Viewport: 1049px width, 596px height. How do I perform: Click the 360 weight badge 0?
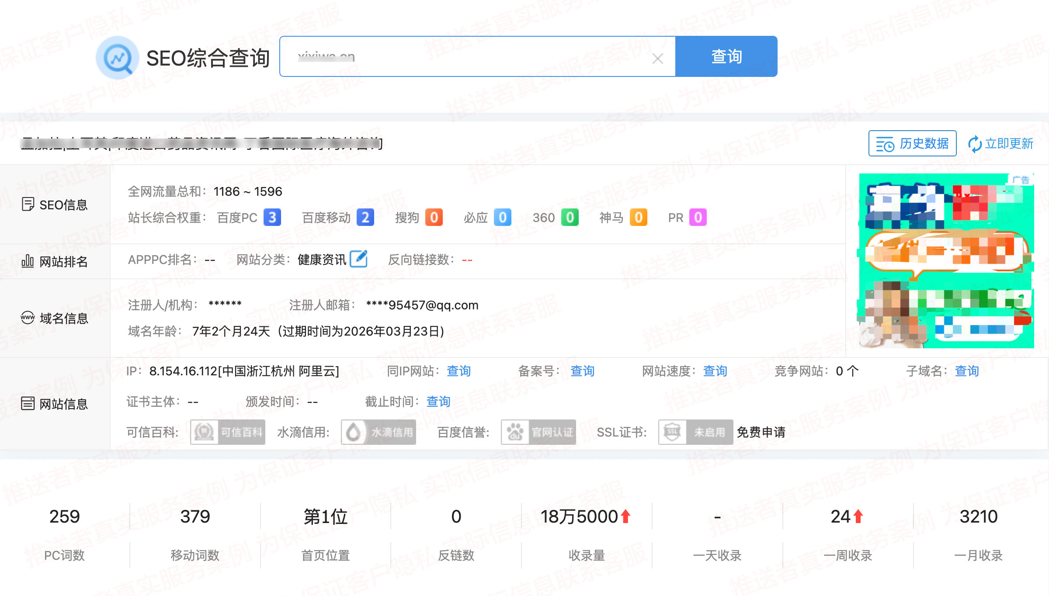[570, 217]
